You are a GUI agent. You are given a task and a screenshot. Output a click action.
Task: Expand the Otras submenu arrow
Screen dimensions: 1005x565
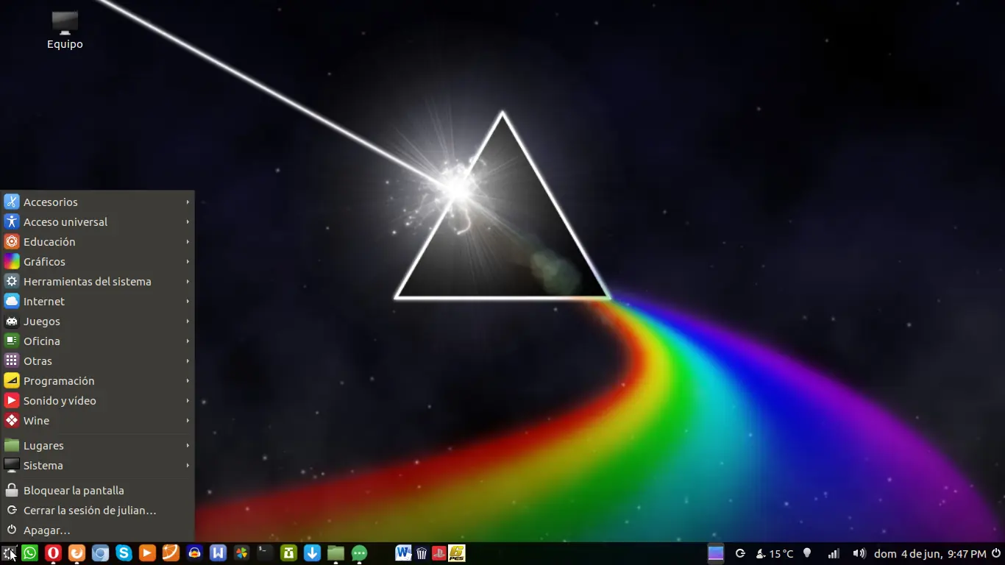click(188, 360)
